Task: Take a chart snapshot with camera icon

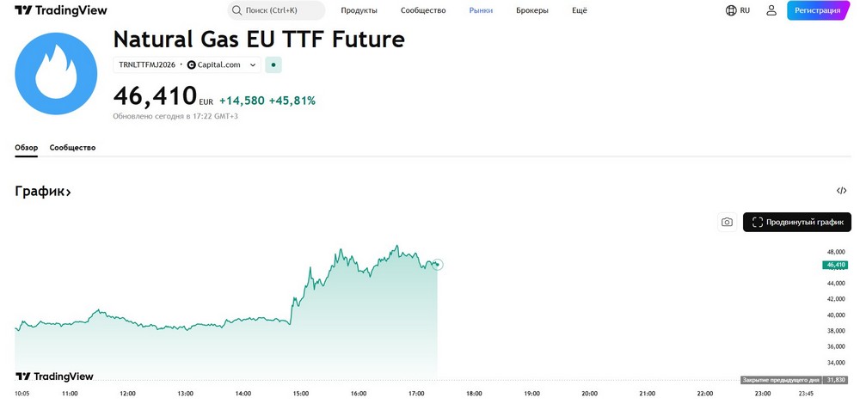Action: coord(727,222)
